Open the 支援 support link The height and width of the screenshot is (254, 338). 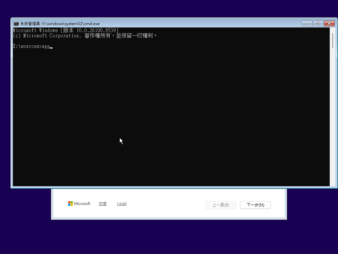click(x=102, y=204)
